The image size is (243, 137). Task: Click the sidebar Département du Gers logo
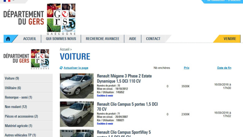coord(26,59)
